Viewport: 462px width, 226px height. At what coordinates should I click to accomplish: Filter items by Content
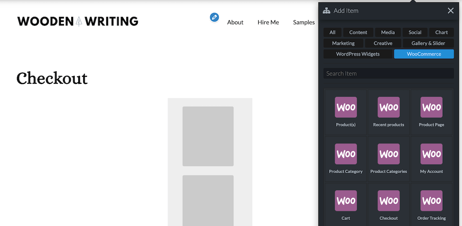click(x=358, y=32)
